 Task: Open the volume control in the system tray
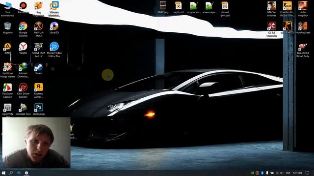[x=282, y=173]
